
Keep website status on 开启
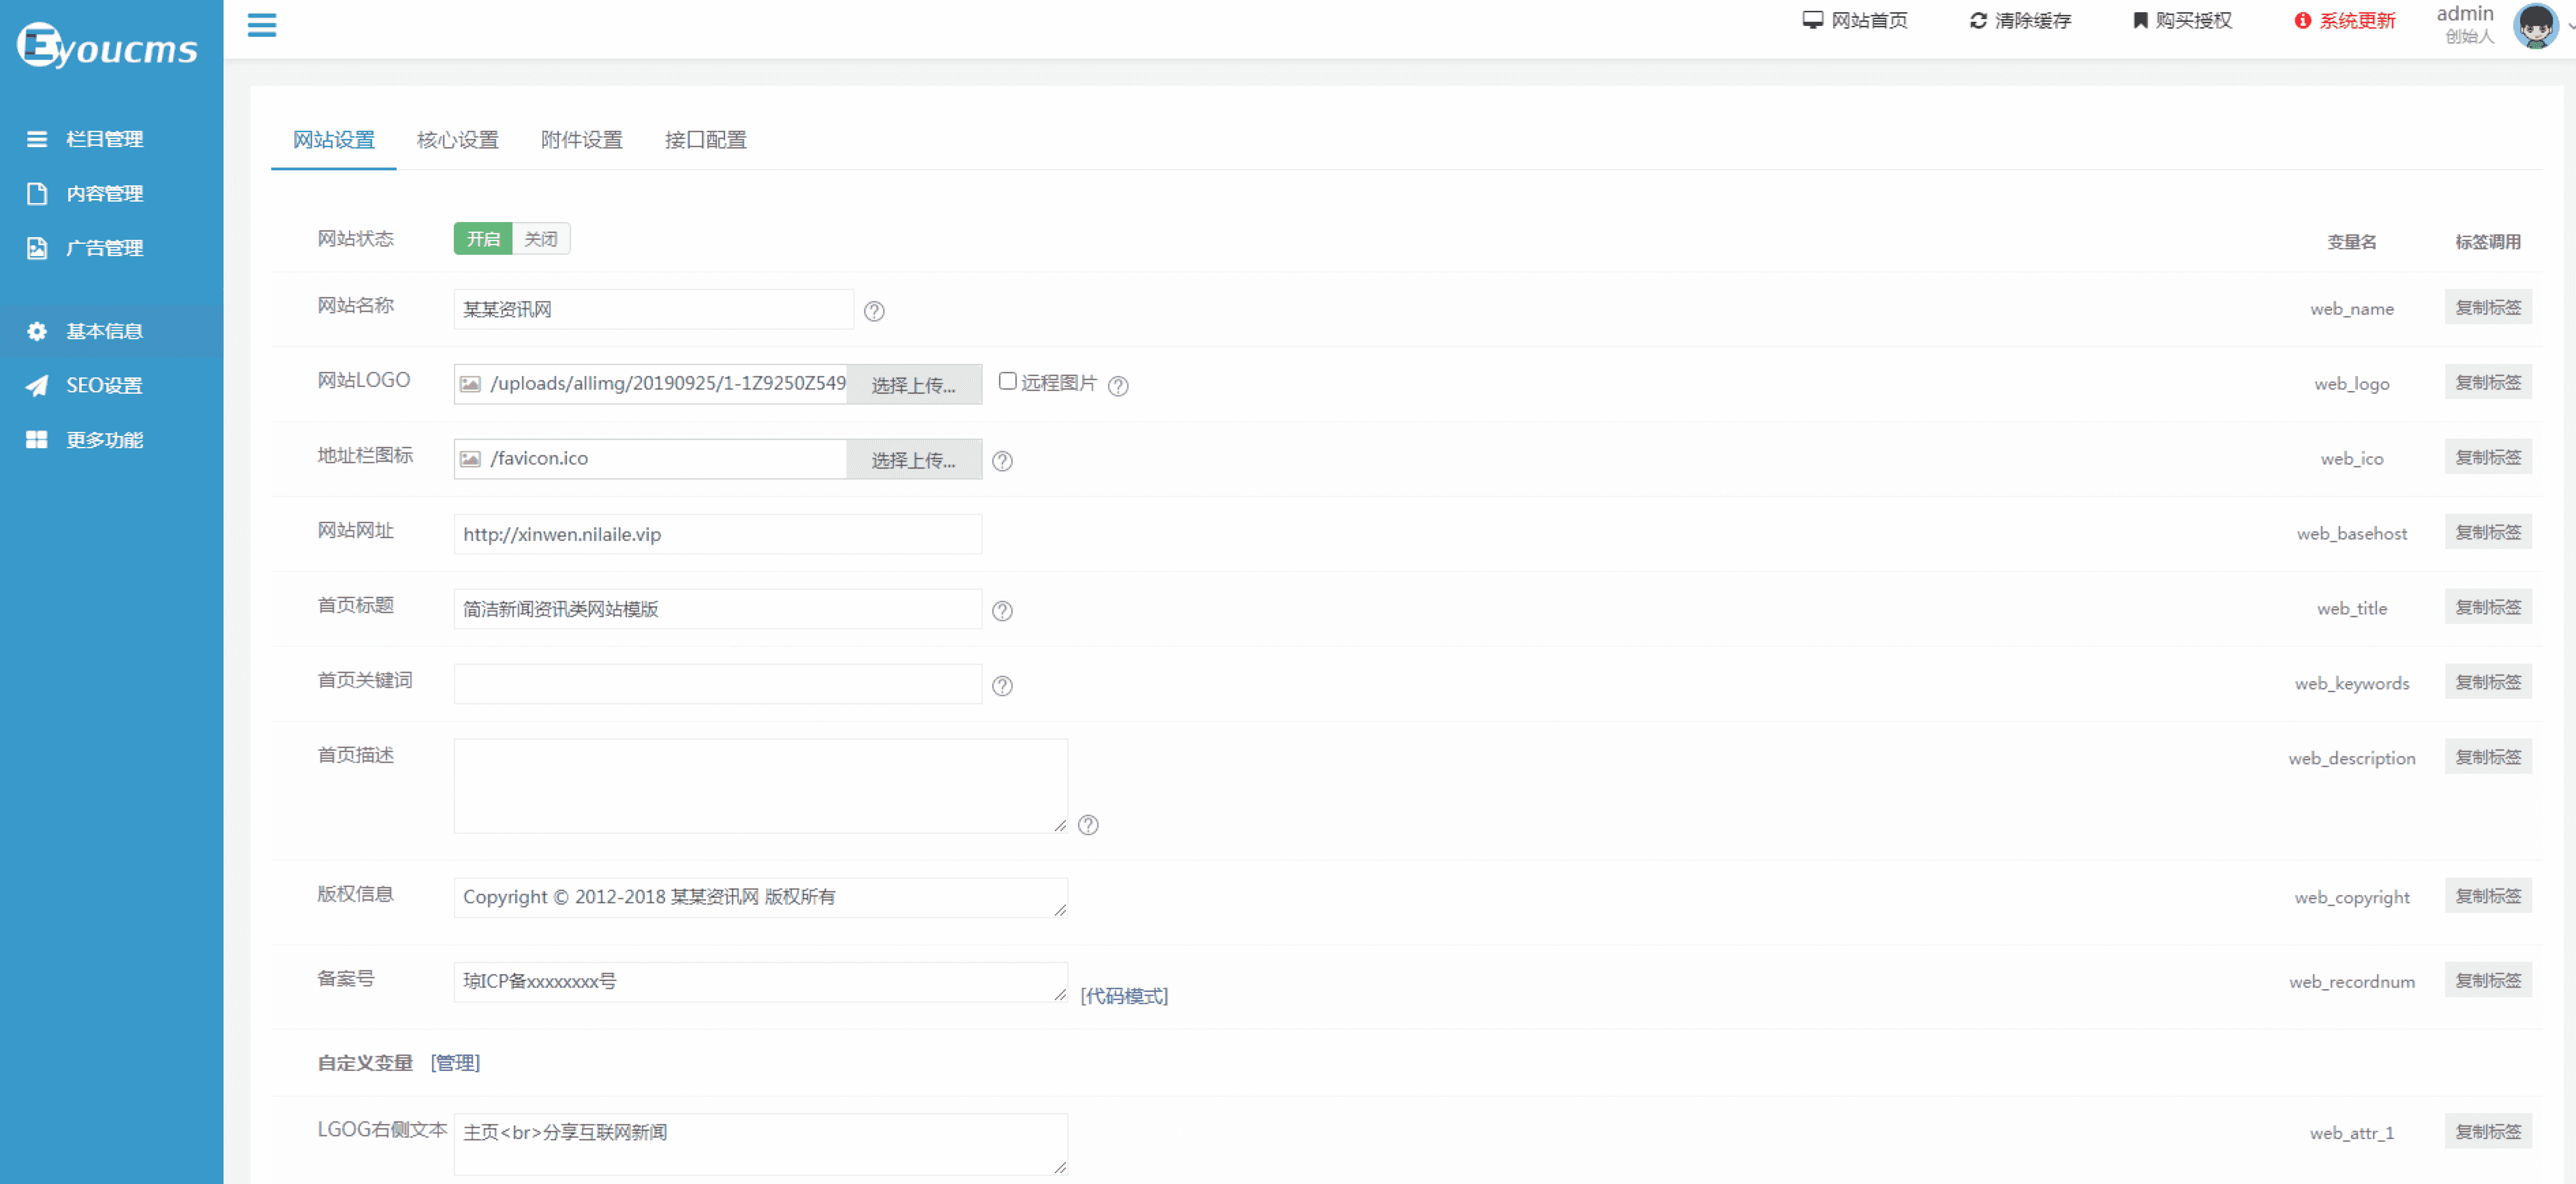click(483, 238)
